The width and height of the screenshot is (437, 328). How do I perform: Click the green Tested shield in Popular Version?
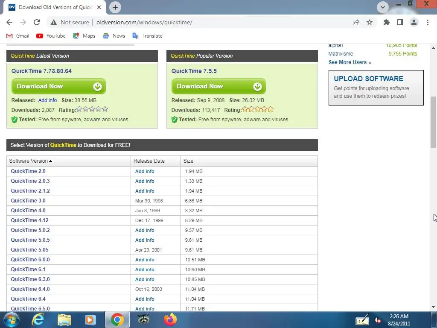point(175,120)
